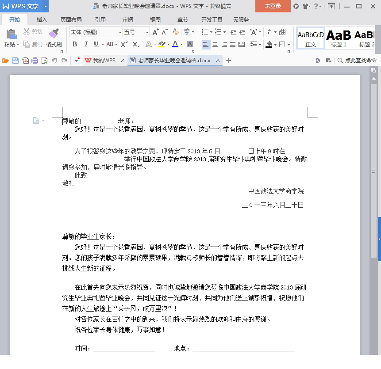This screenshot has width=381, height=369.
Task: Open the 引用 tab
Action: tap(100, 19)
